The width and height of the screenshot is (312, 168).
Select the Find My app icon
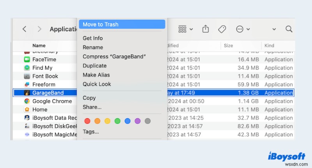pos(27,68)
